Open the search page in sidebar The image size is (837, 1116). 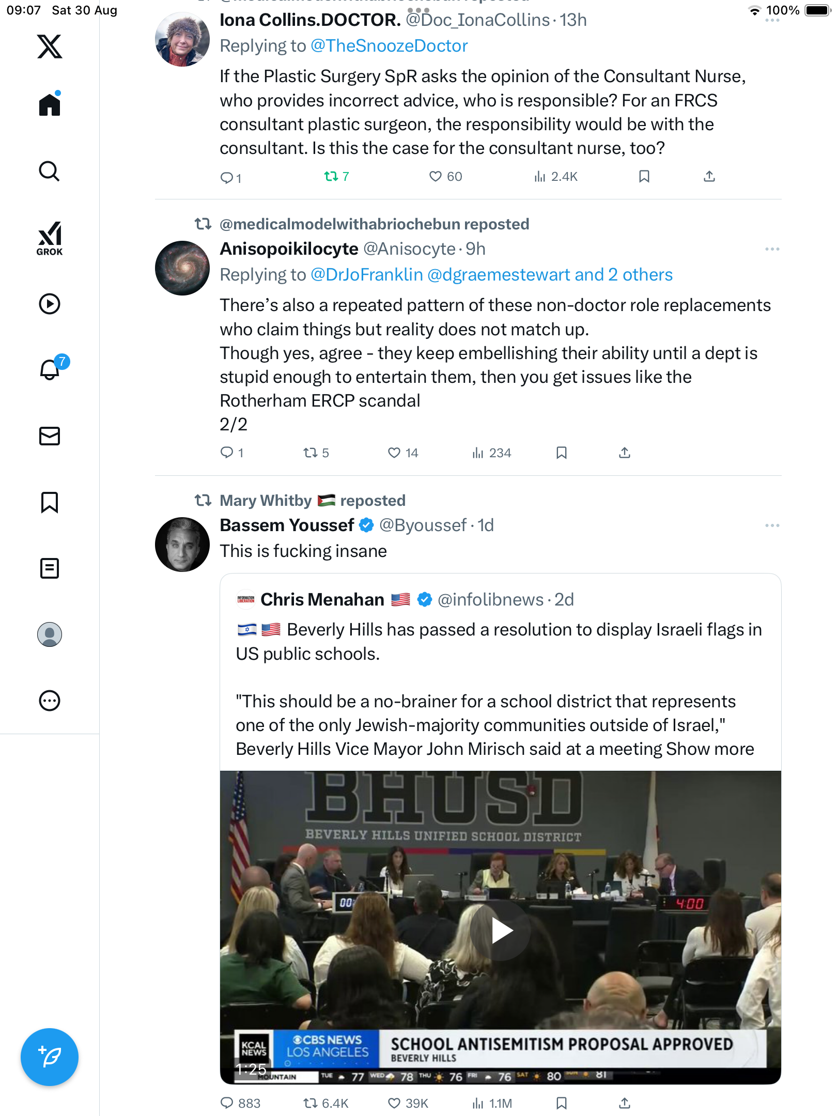[50, 171]
